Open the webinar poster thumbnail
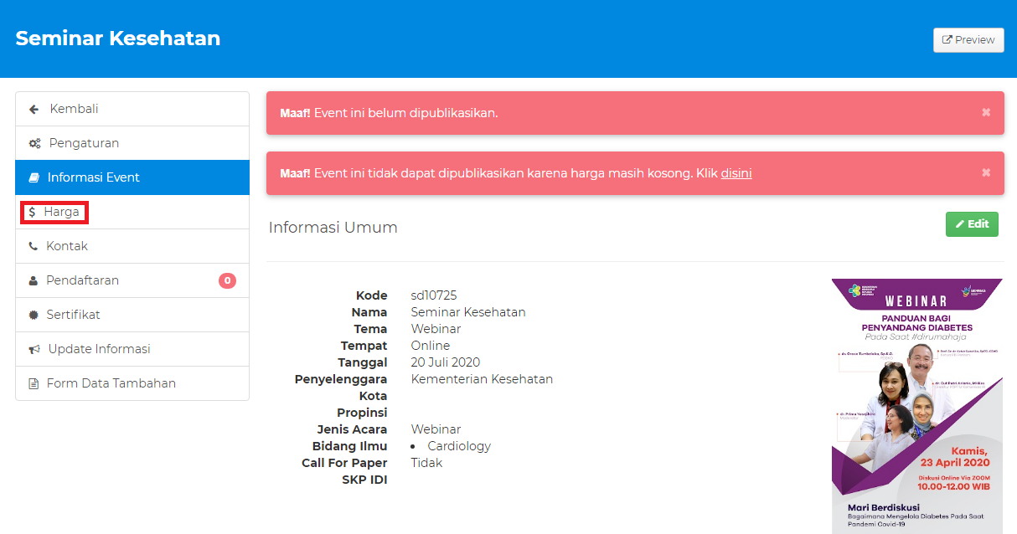This screenshot has height=534, width=1017. [x=916, y=406]
